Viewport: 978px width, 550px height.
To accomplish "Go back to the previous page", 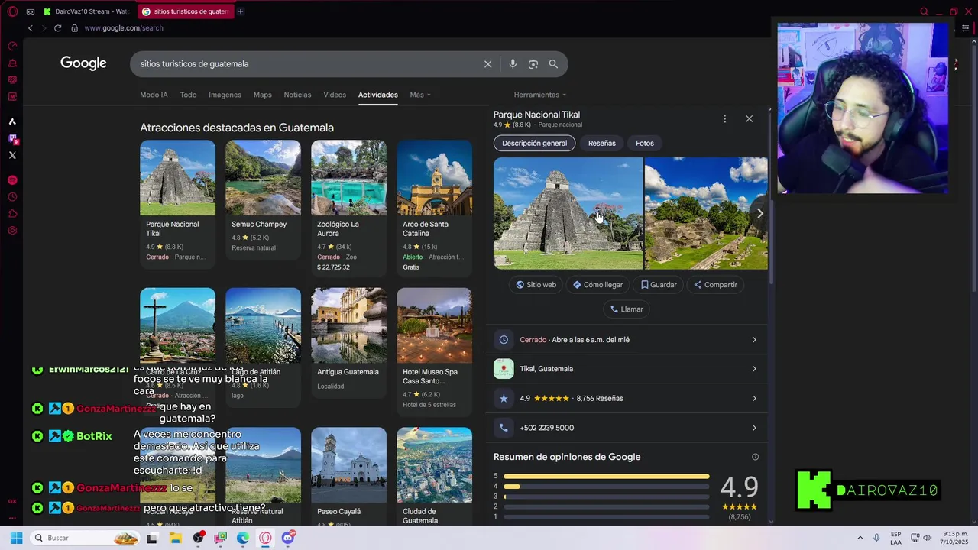I will [31, 28].
